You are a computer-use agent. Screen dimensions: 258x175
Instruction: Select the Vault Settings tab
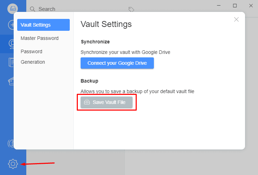[43, 25]
